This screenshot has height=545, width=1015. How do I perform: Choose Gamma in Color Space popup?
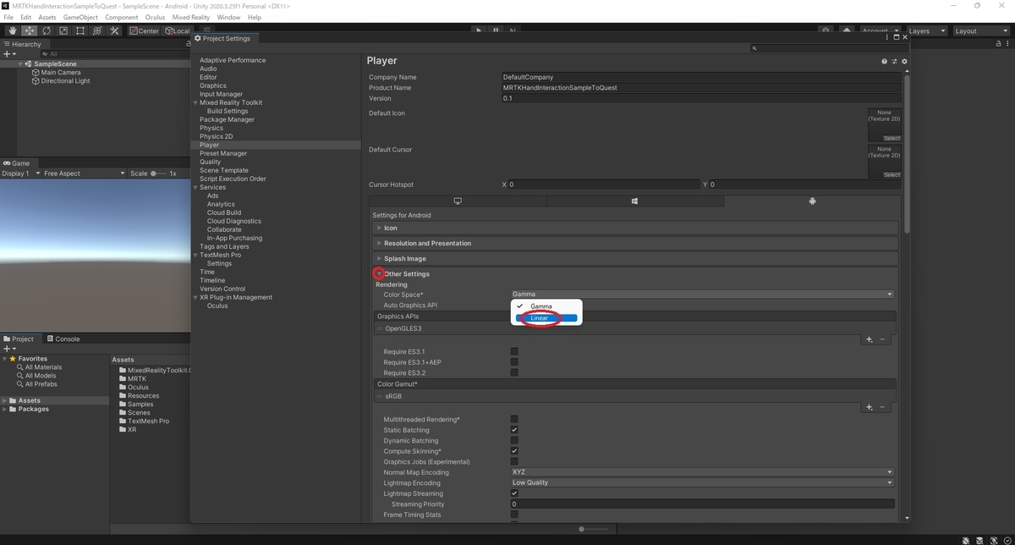(x=547, y=306)
